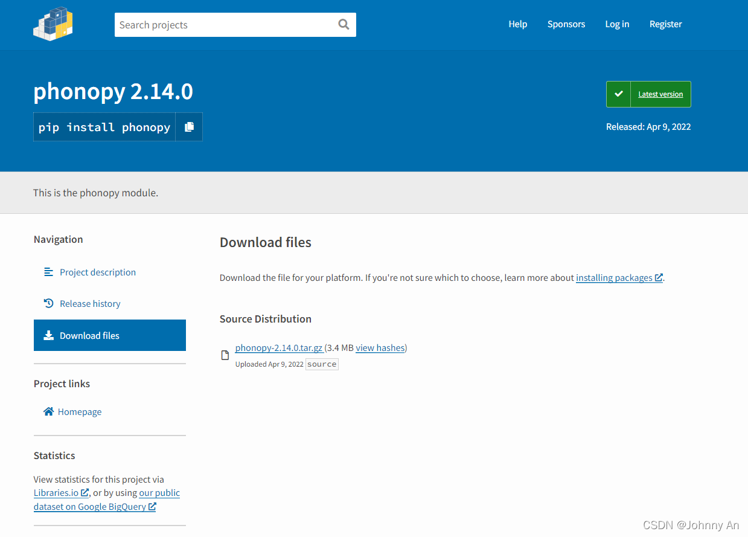Click the phonopy 2.14.0 heading
This screenshot has height=537, width=748.
click(x=113, y=91)
